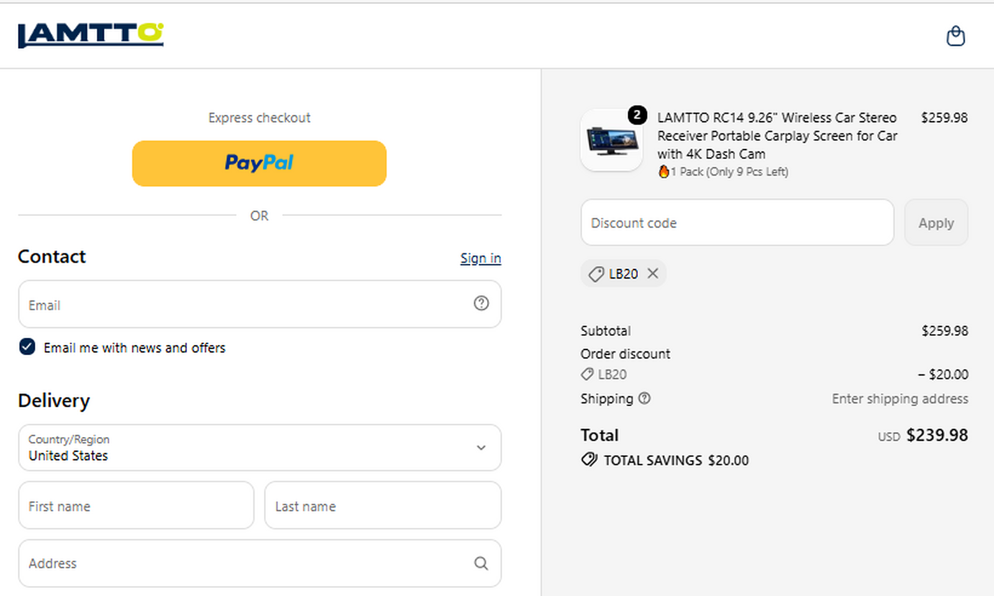Uncheck Email me with news and offers
The height and width of the screenshot is (596, 994).
click(27, 346)
